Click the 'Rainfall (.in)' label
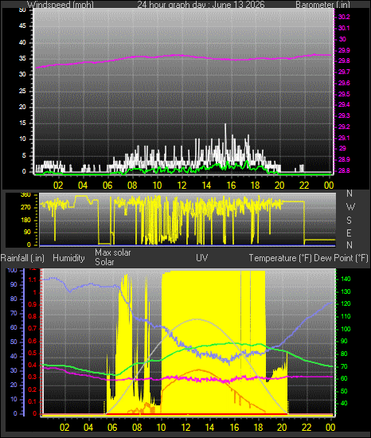The width and height of the screenshot is (371, 438). pos(22,258)
